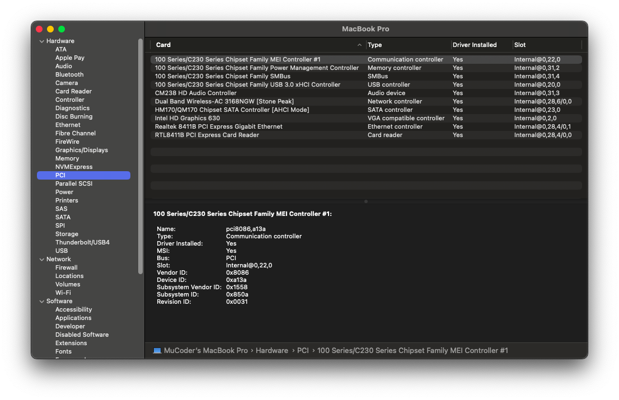View Memory details in the sidebar
The width and height of the screenshot is (619, 400).
tap(67, 158)
